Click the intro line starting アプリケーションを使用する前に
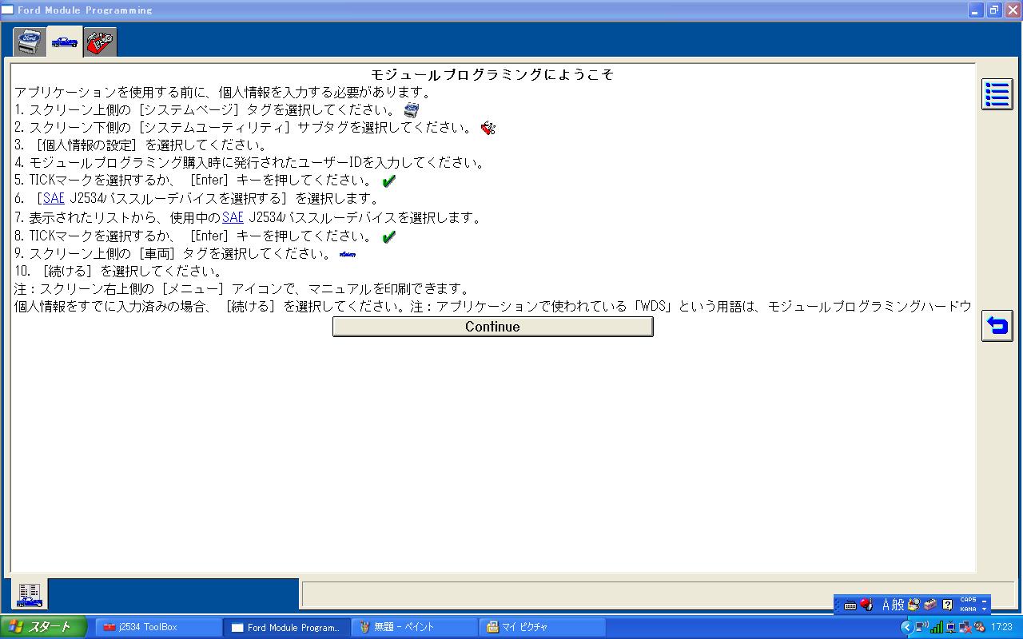This screenshot has height=639, width=1023. (223, 93)
